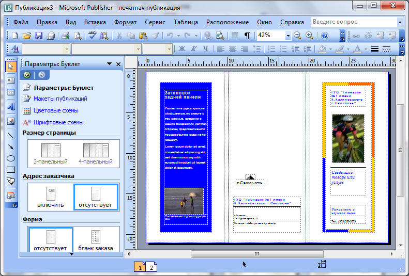409x276 pixels.
Task: Zoom in with the plus magnifier
Action: (x=309, y=36)
